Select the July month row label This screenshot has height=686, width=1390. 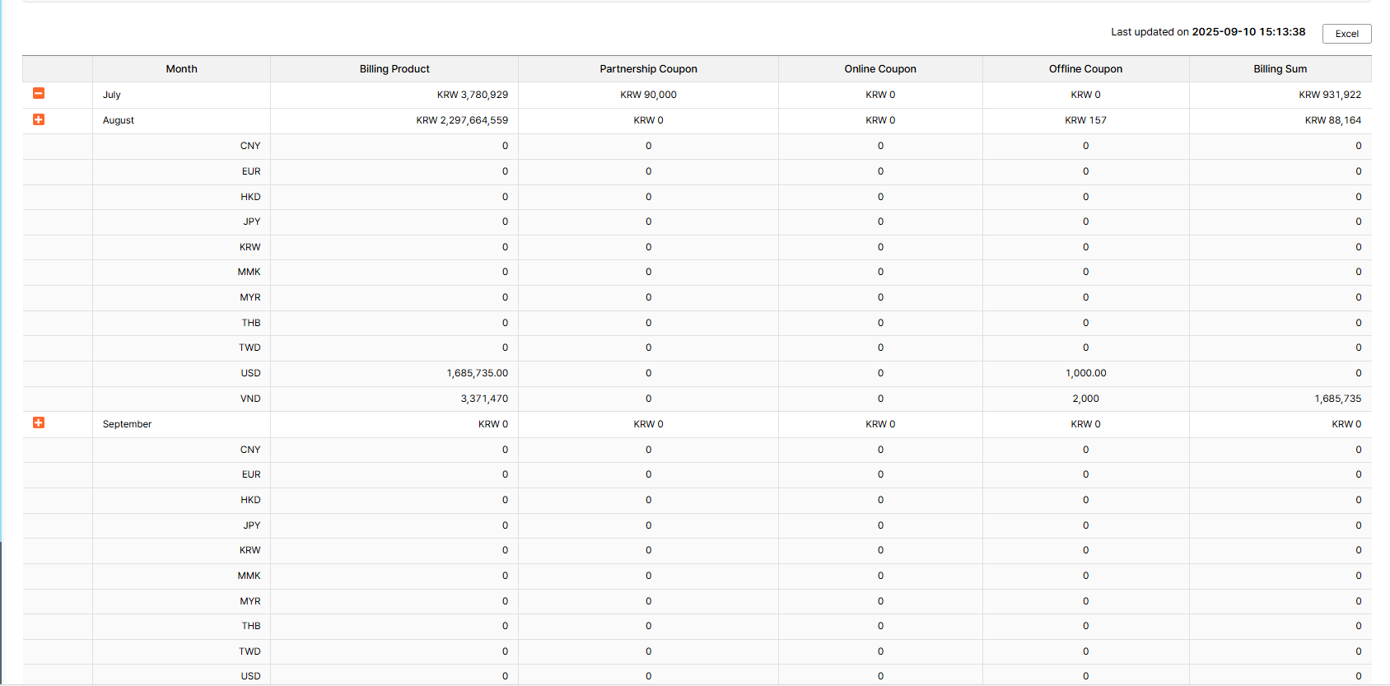pyautogui.click(x=112, y=95)
